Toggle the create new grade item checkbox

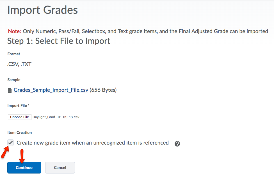point(10,143)
